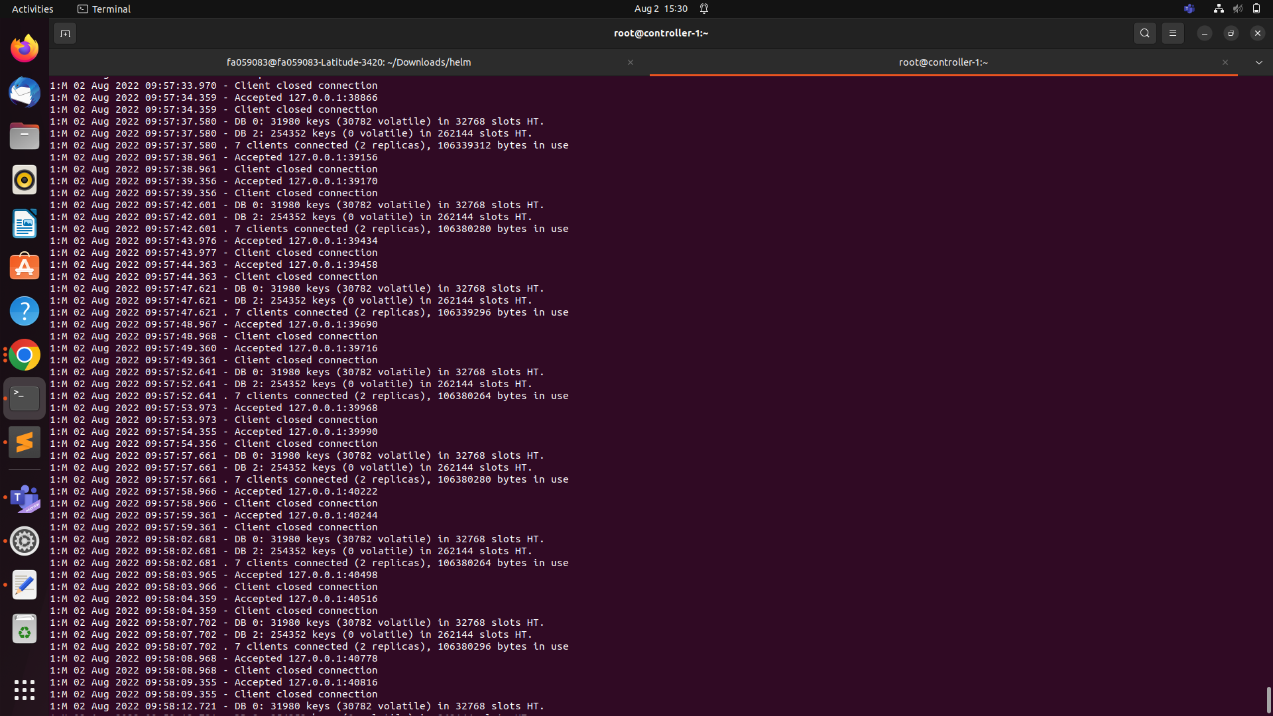Open Google Chrome from the dock
This screenshot has width=1273, height=716.
pyautogui.click(x=24, y=354)
